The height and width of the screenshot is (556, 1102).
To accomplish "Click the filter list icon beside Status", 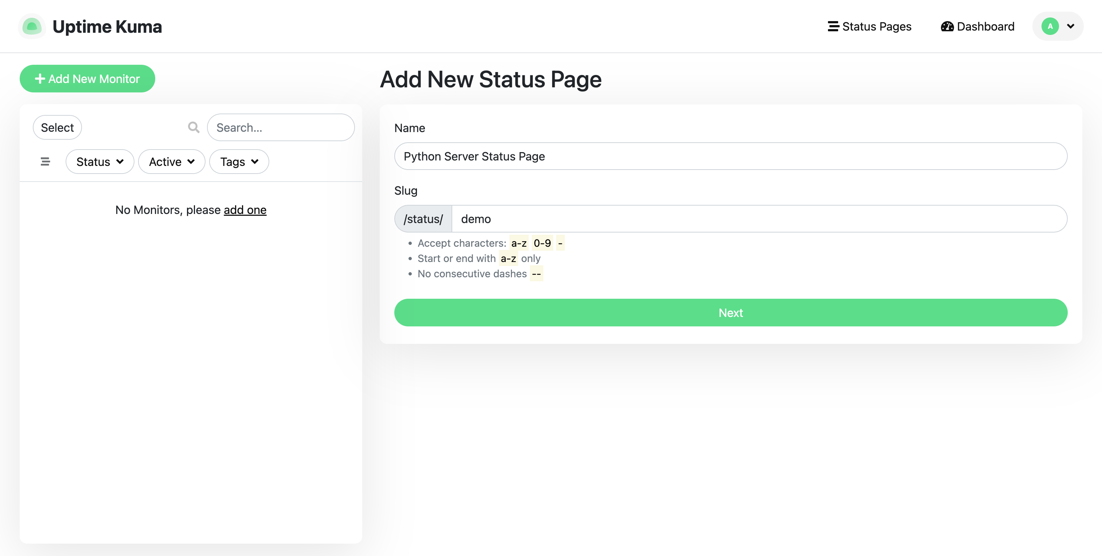I will pyautogui.click(x=45, y=162).
